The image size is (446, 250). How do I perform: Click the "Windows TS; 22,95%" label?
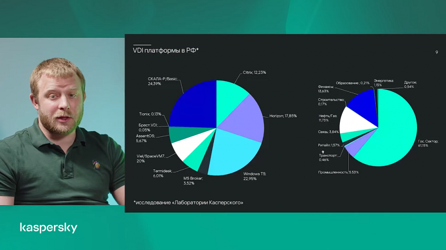[254, 176]
